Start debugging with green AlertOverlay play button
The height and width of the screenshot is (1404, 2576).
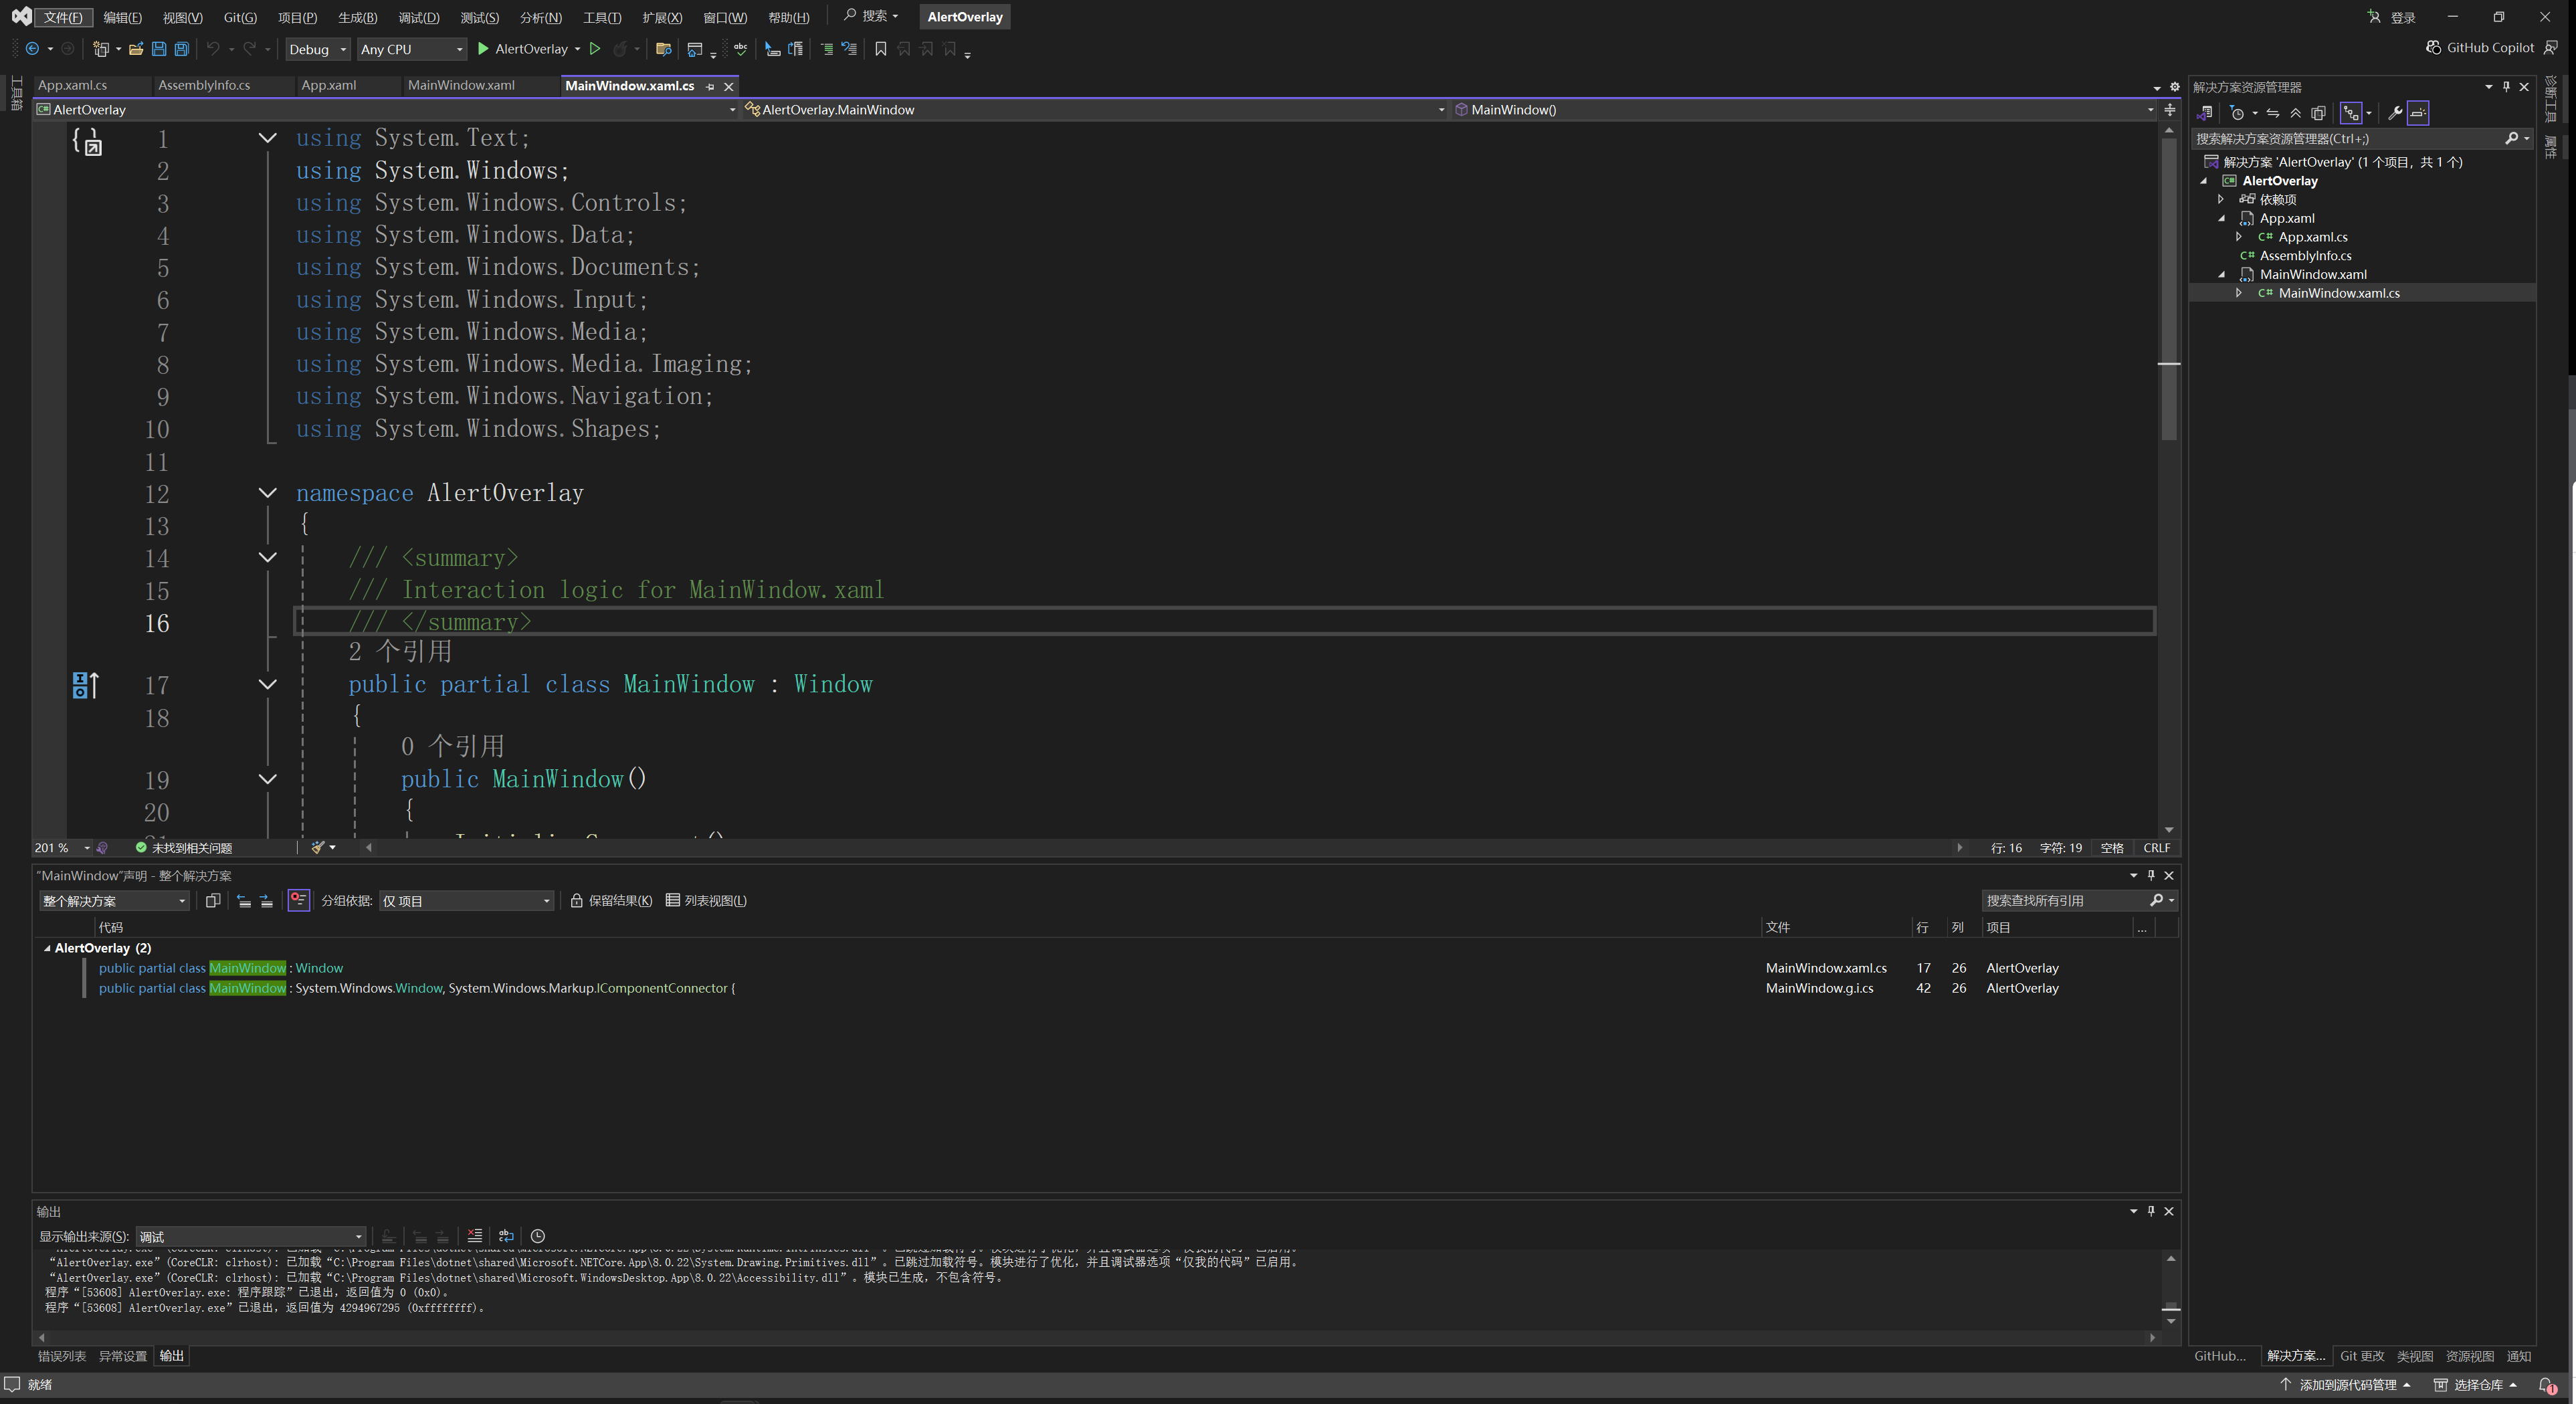point(483,49)
